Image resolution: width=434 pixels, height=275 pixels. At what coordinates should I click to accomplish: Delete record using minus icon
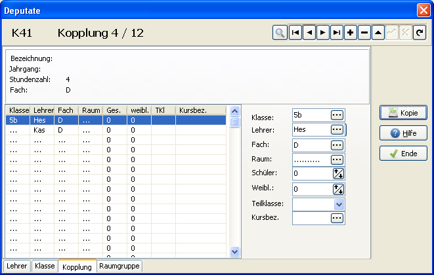(x=364, y=33)
